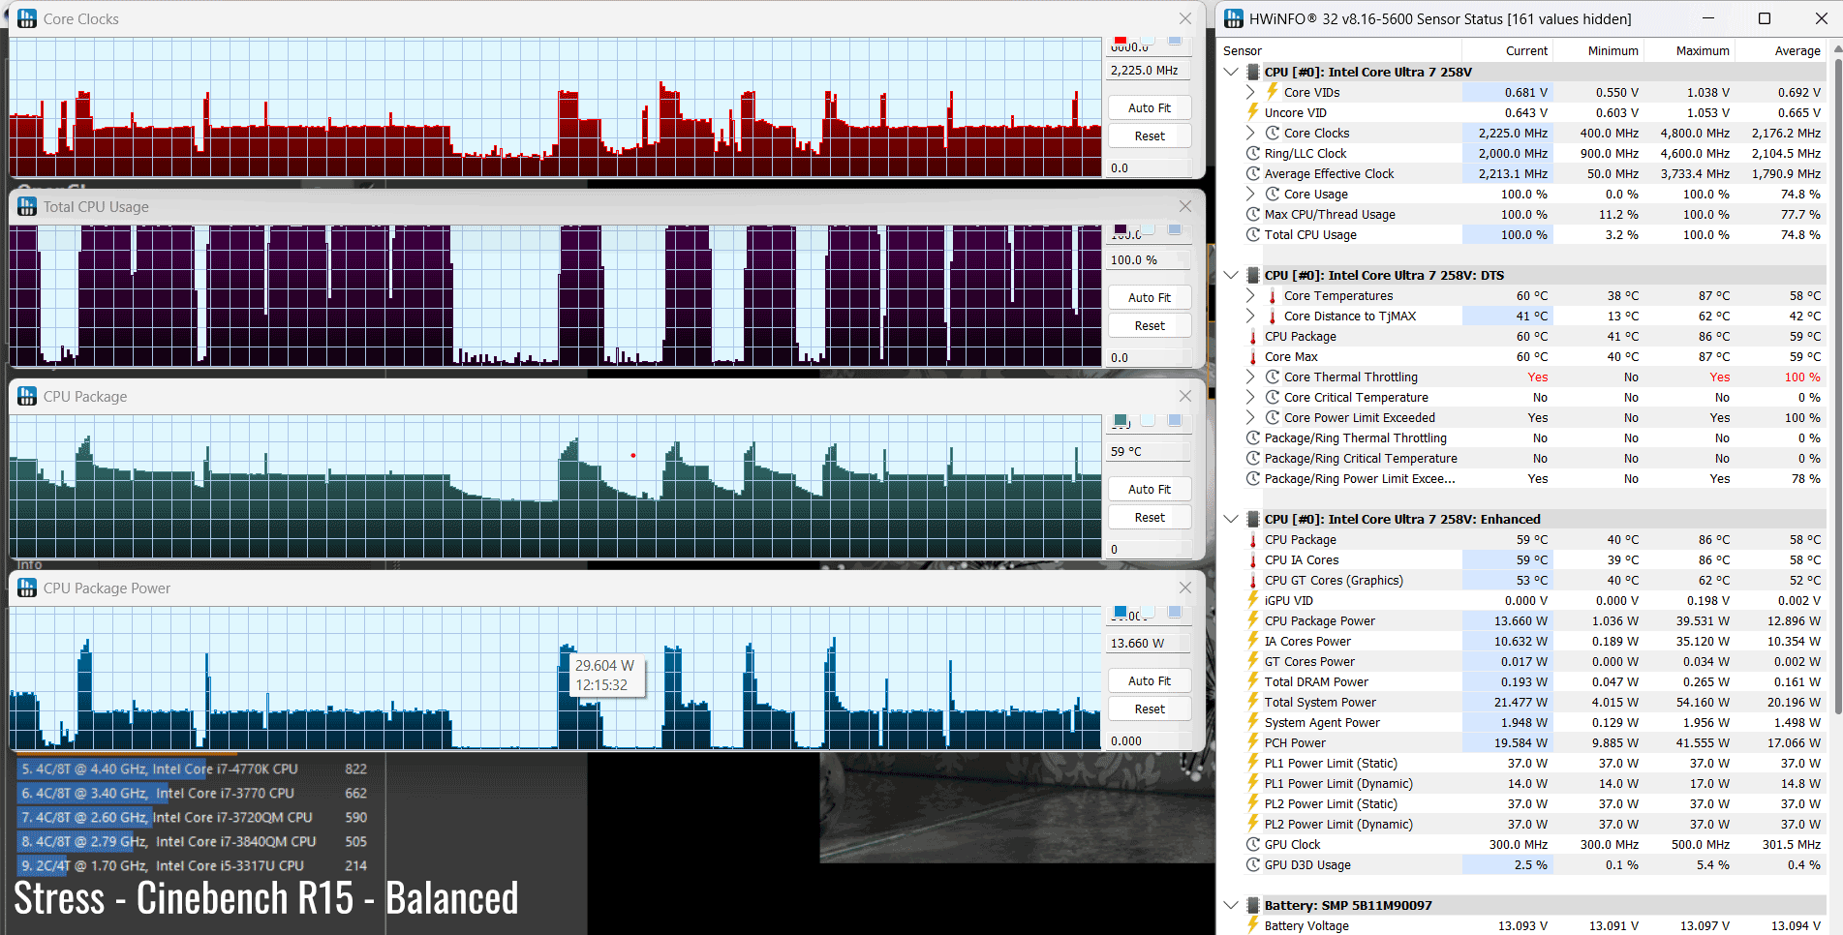Sort by the Minimum column header
1843x935 pixels.
1598,50
